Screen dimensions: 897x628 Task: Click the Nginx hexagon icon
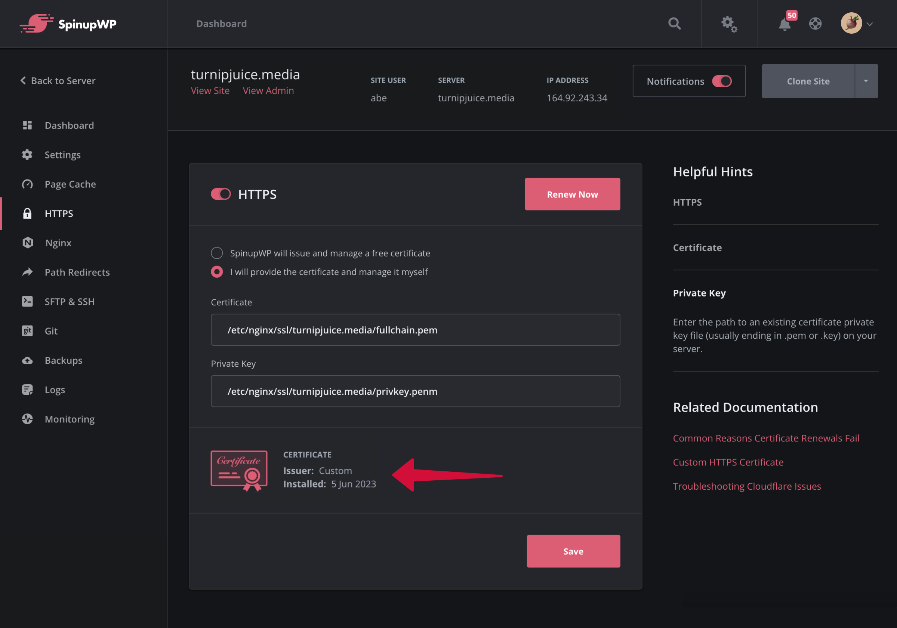coord(27,243)
